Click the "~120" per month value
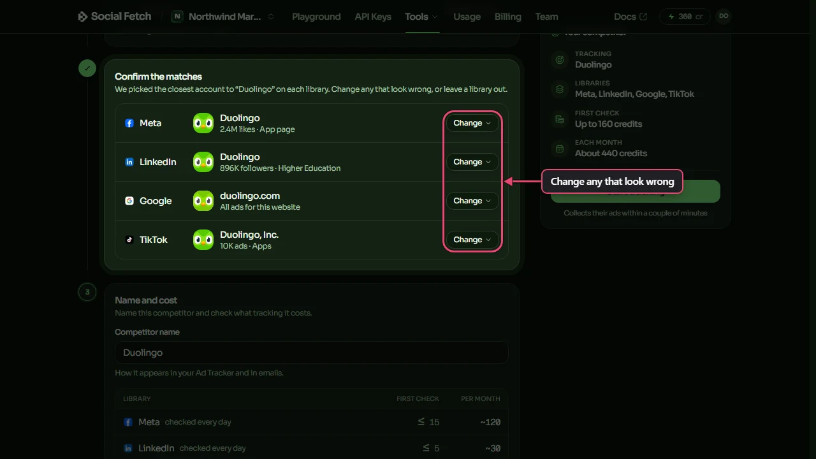This screenshot has width=816, height=459. point(490,422)
